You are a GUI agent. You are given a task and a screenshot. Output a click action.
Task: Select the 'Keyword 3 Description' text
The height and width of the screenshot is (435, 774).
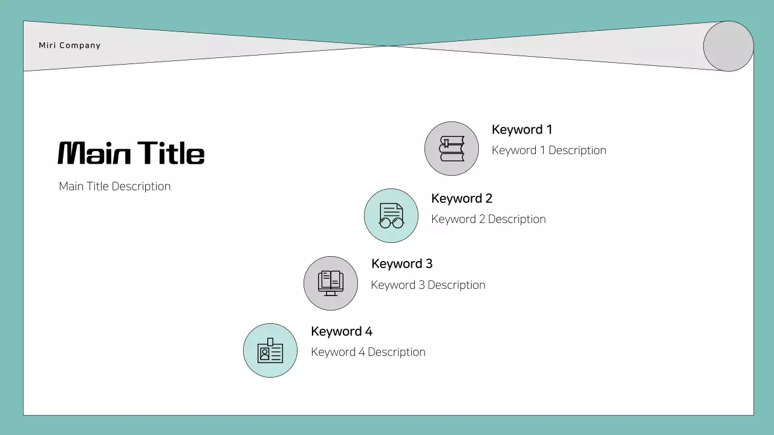[x=428, y=285]
